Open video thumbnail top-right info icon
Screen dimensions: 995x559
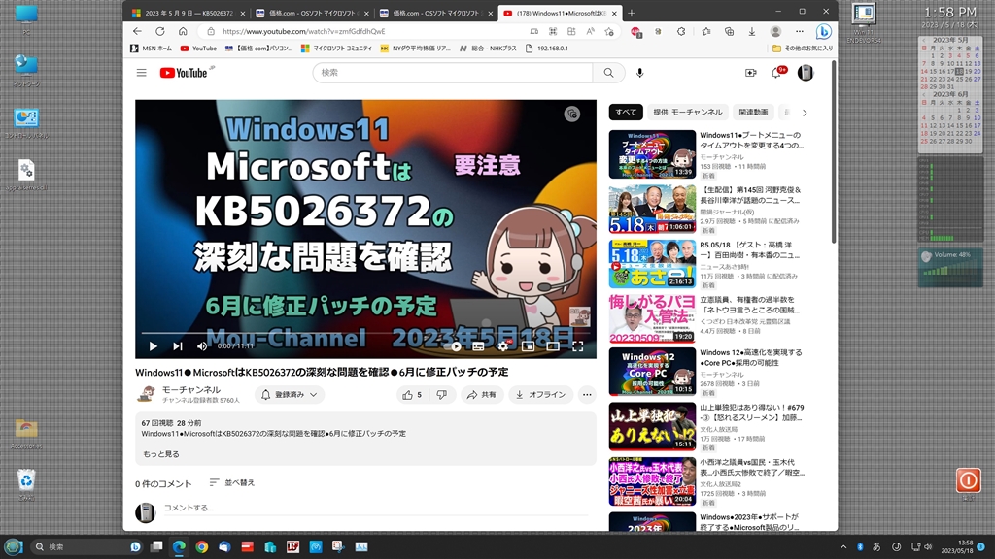click(571, 115)
